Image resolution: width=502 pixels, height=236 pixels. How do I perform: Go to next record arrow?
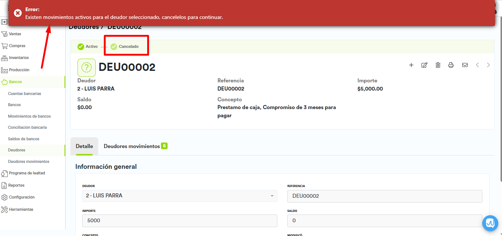(488, 65)
